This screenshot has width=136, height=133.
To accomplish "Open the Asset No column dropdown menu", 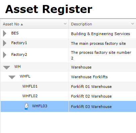I will pyautogui.click(x=65, y=24).
